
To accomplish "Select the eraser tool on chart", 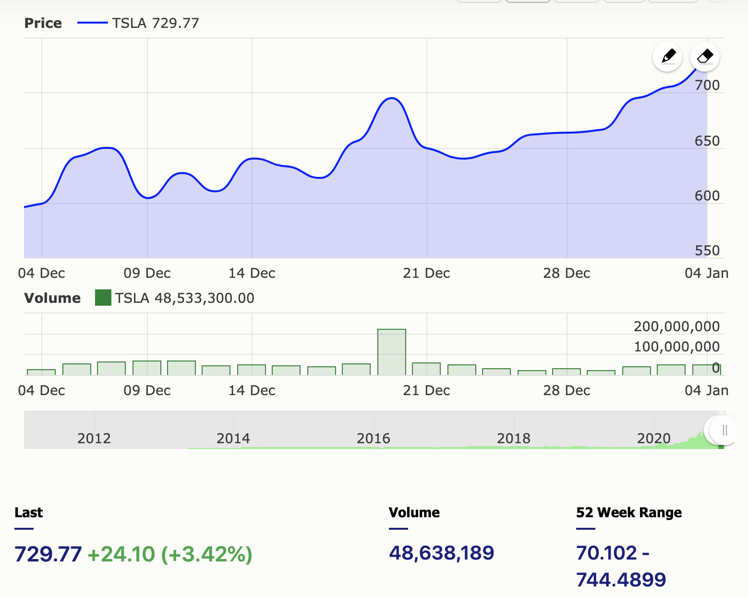I will [705, 57].
